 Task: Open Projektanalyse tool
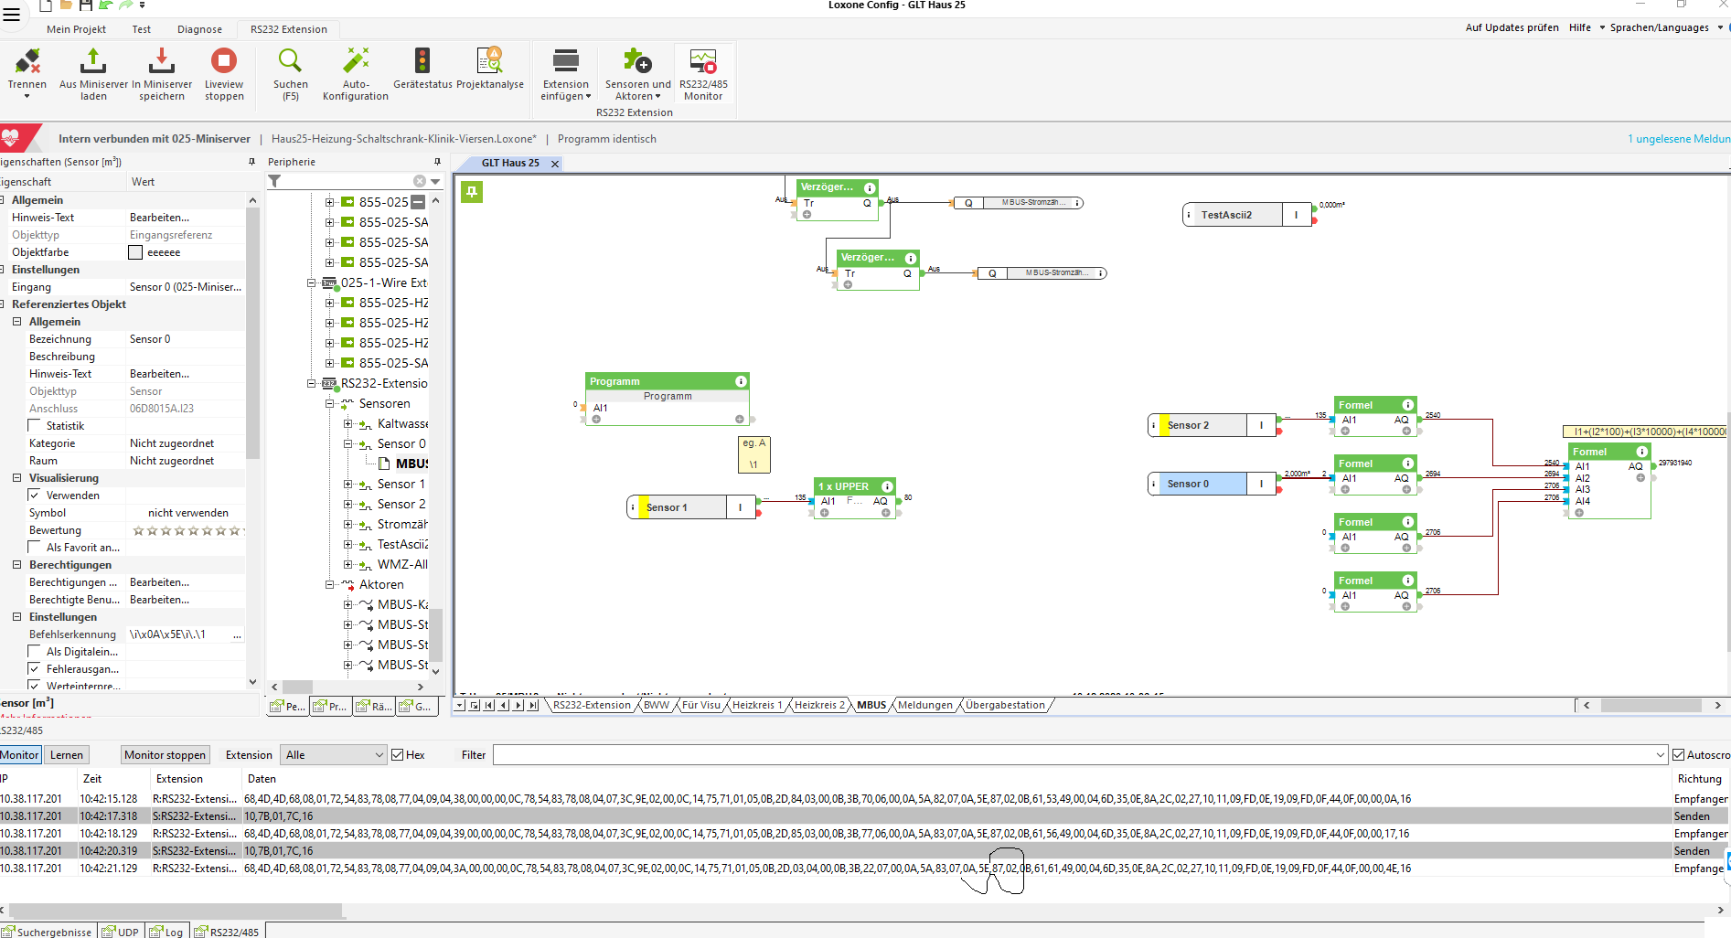click(x=490, y=61)
